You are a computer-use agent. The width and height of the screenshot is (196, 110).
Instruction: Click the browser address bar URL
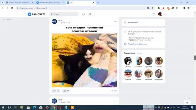(x=34, y=8)
